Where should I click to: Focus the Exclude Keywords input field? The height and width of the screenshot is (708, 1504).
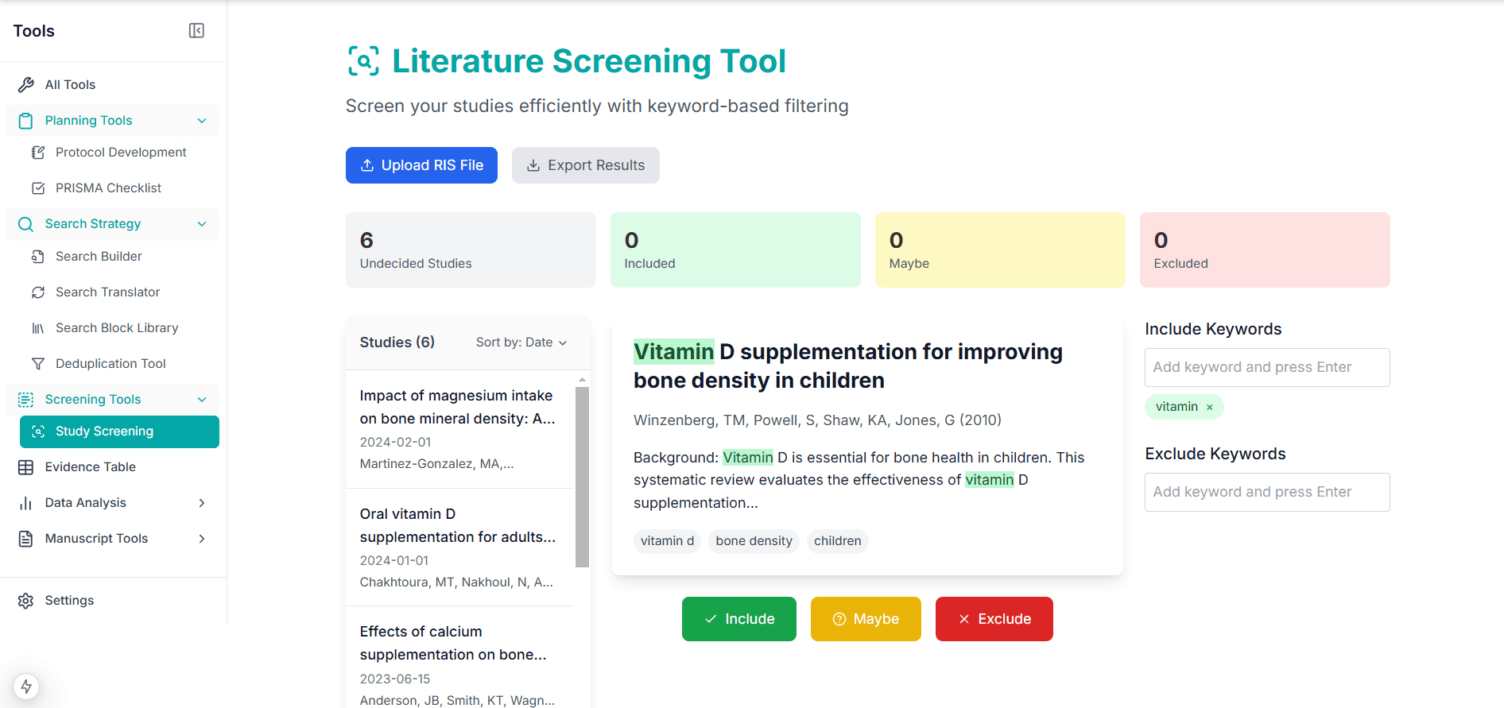(1266, 492)
